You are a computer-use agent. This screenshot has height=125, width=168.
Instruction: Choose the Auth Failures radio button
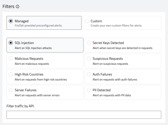point(89,74)
